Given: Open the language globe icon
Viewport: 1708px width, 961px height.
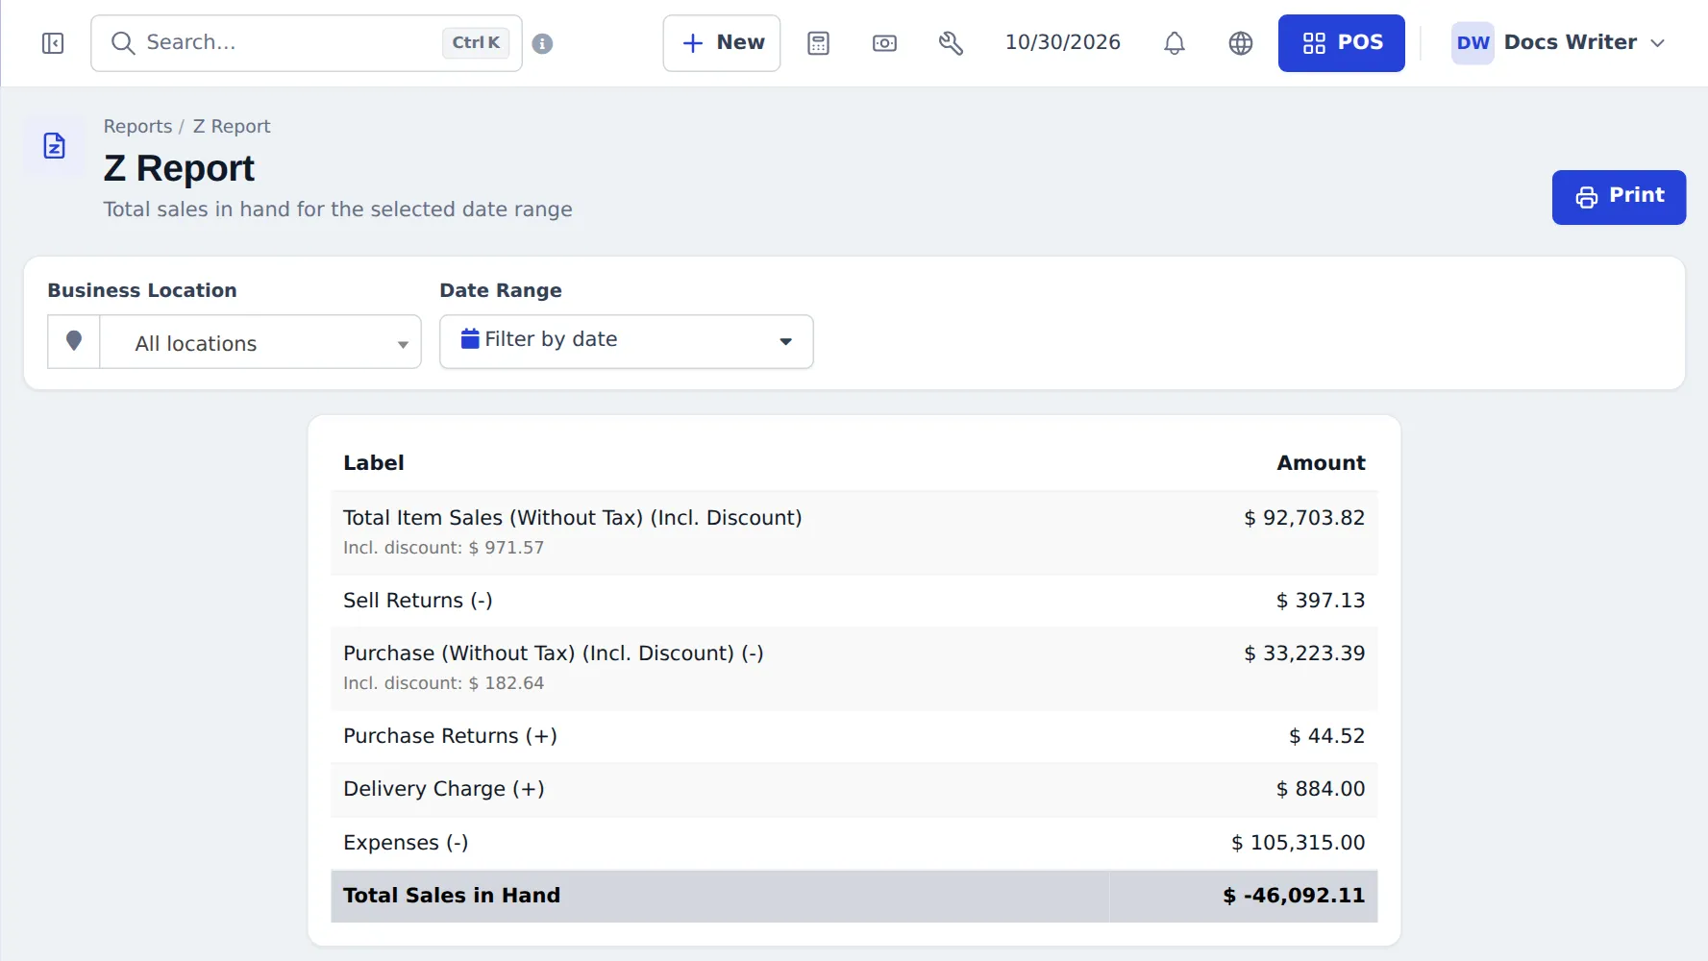Looking at the screenshot, I should tap(1241, 43).
